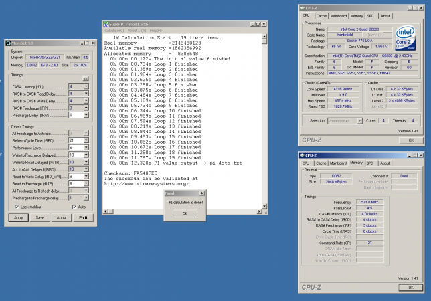431x301 pixels.
Task: Switch to About tab in lower CPU-Z
Action: click(385, 163)
